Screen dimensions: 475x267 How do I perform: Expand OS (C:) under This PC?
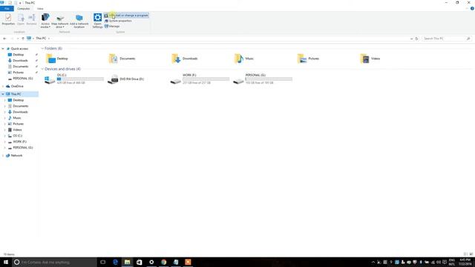coord(5,136)
